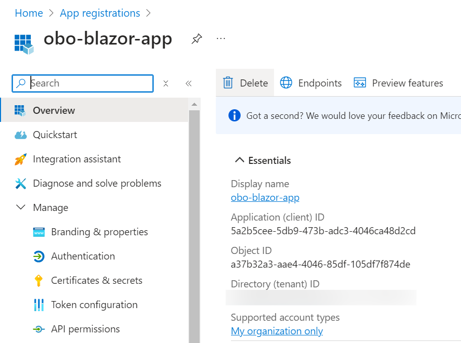461x343 pixels.
Task: Click the Quickstart cloud icon
Action: tap(21, 135)
